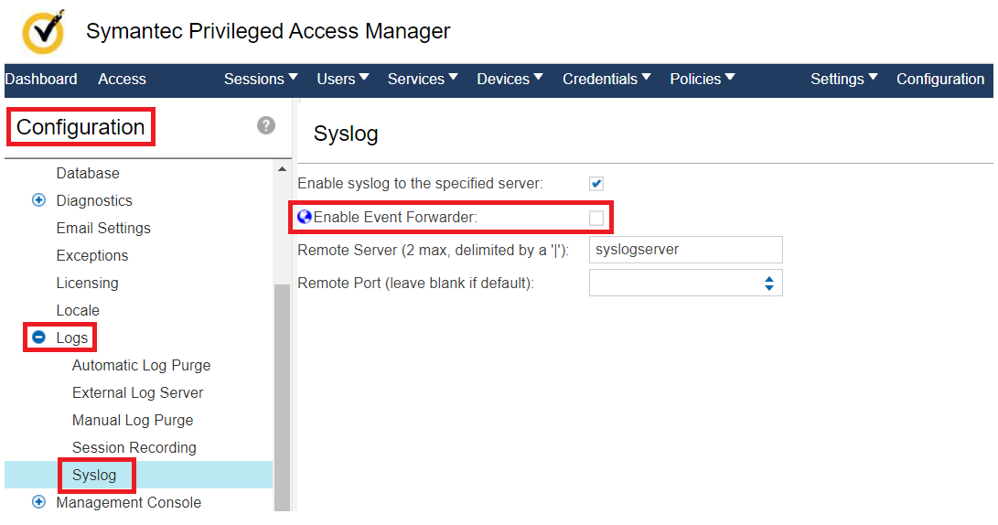The height and width of the screenshot is (525, 998).
Task: Collapse the Logs tree node minus icon
Action: 38,337
